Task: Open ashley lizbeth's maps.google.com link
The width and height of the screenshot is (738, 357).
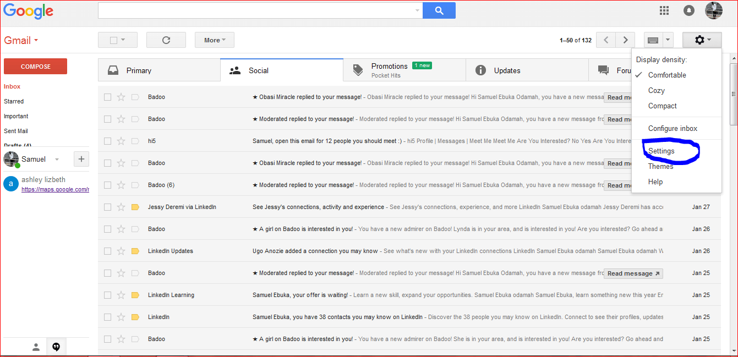Action: (55, 189)
